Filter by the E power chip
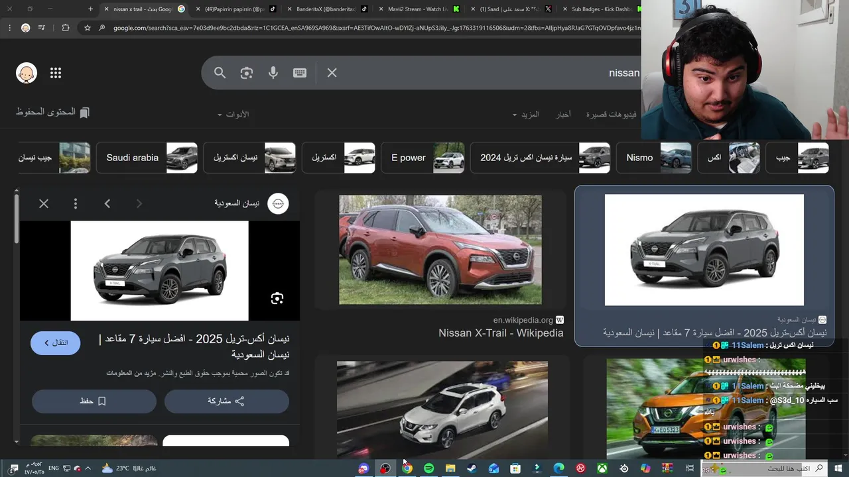The width and height of the screenshot is (849, 477). (x=423, y=158)
